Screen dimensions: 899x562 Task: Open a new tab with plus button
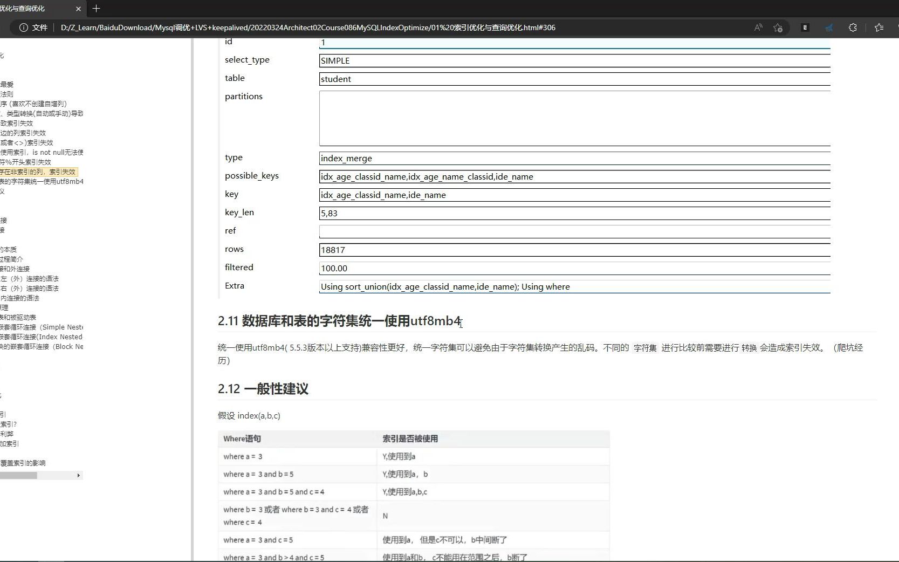97,9
